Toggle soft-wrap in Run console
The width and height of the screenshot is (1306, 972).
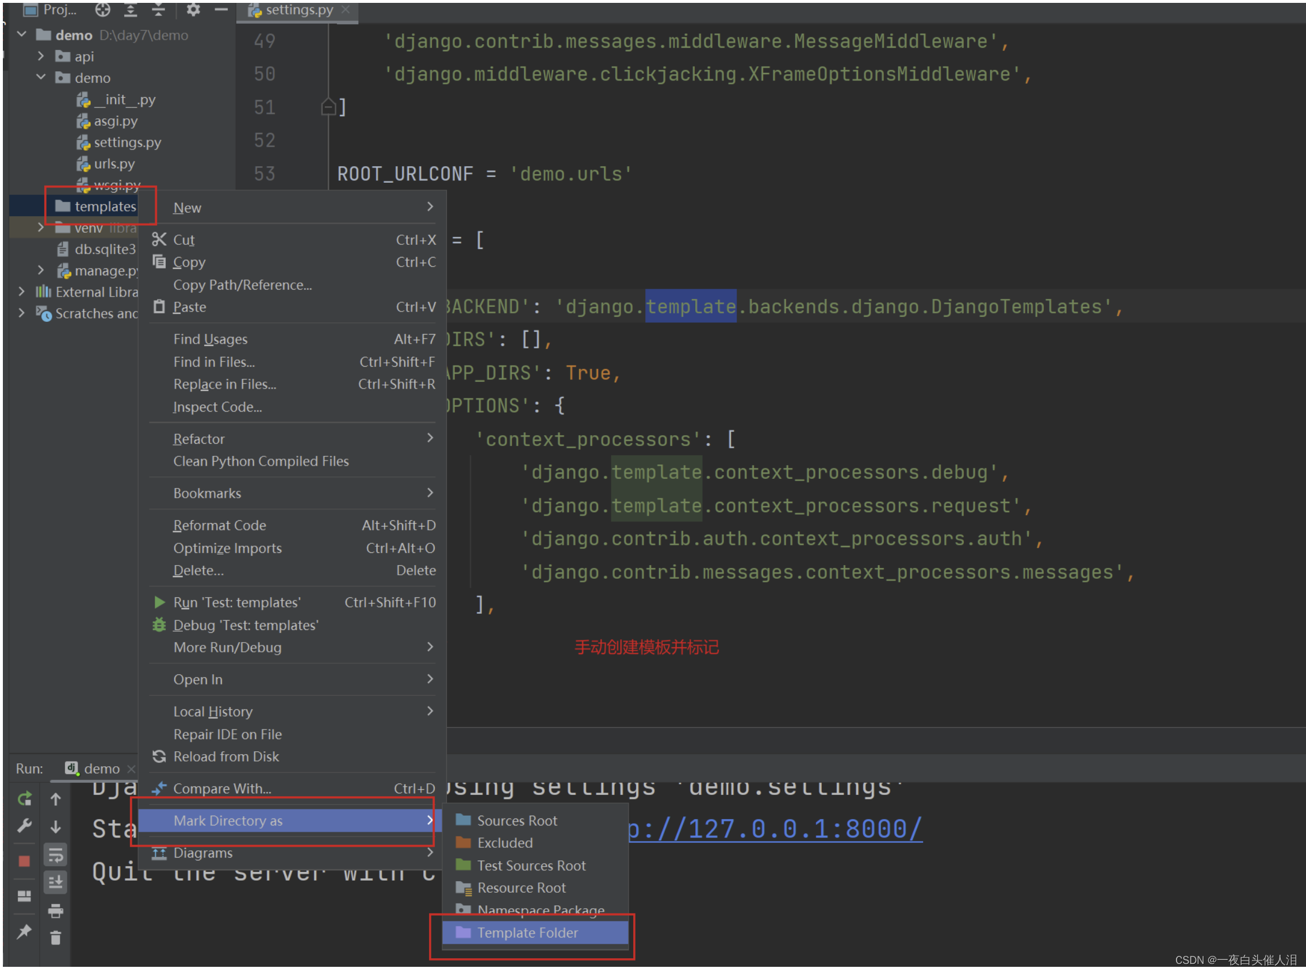point(55,854)
